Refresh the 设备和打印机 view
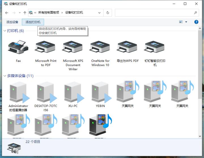 [108, 13]
